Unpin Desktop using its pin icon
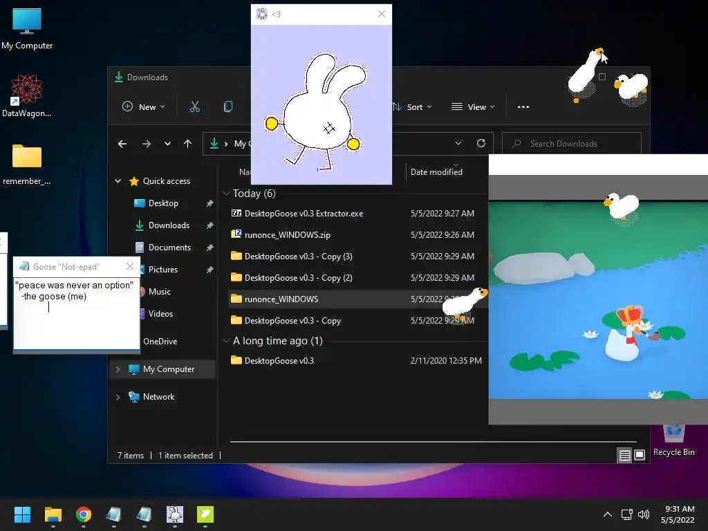The image size is (708, 531). (x=209, y=204)
